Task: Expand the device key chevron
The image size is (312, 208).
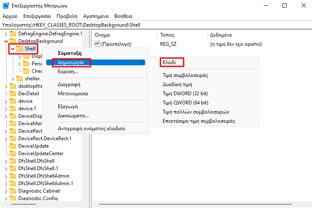Action: click(6, 101)
